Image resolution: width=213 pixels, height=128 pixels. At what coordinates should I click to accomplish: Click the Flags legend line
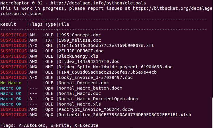click(49, 125)
